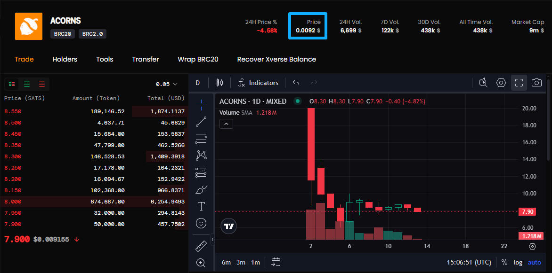Open the Tools tab
The width and height of the screenshot is (552, 273).
[105, 59]
